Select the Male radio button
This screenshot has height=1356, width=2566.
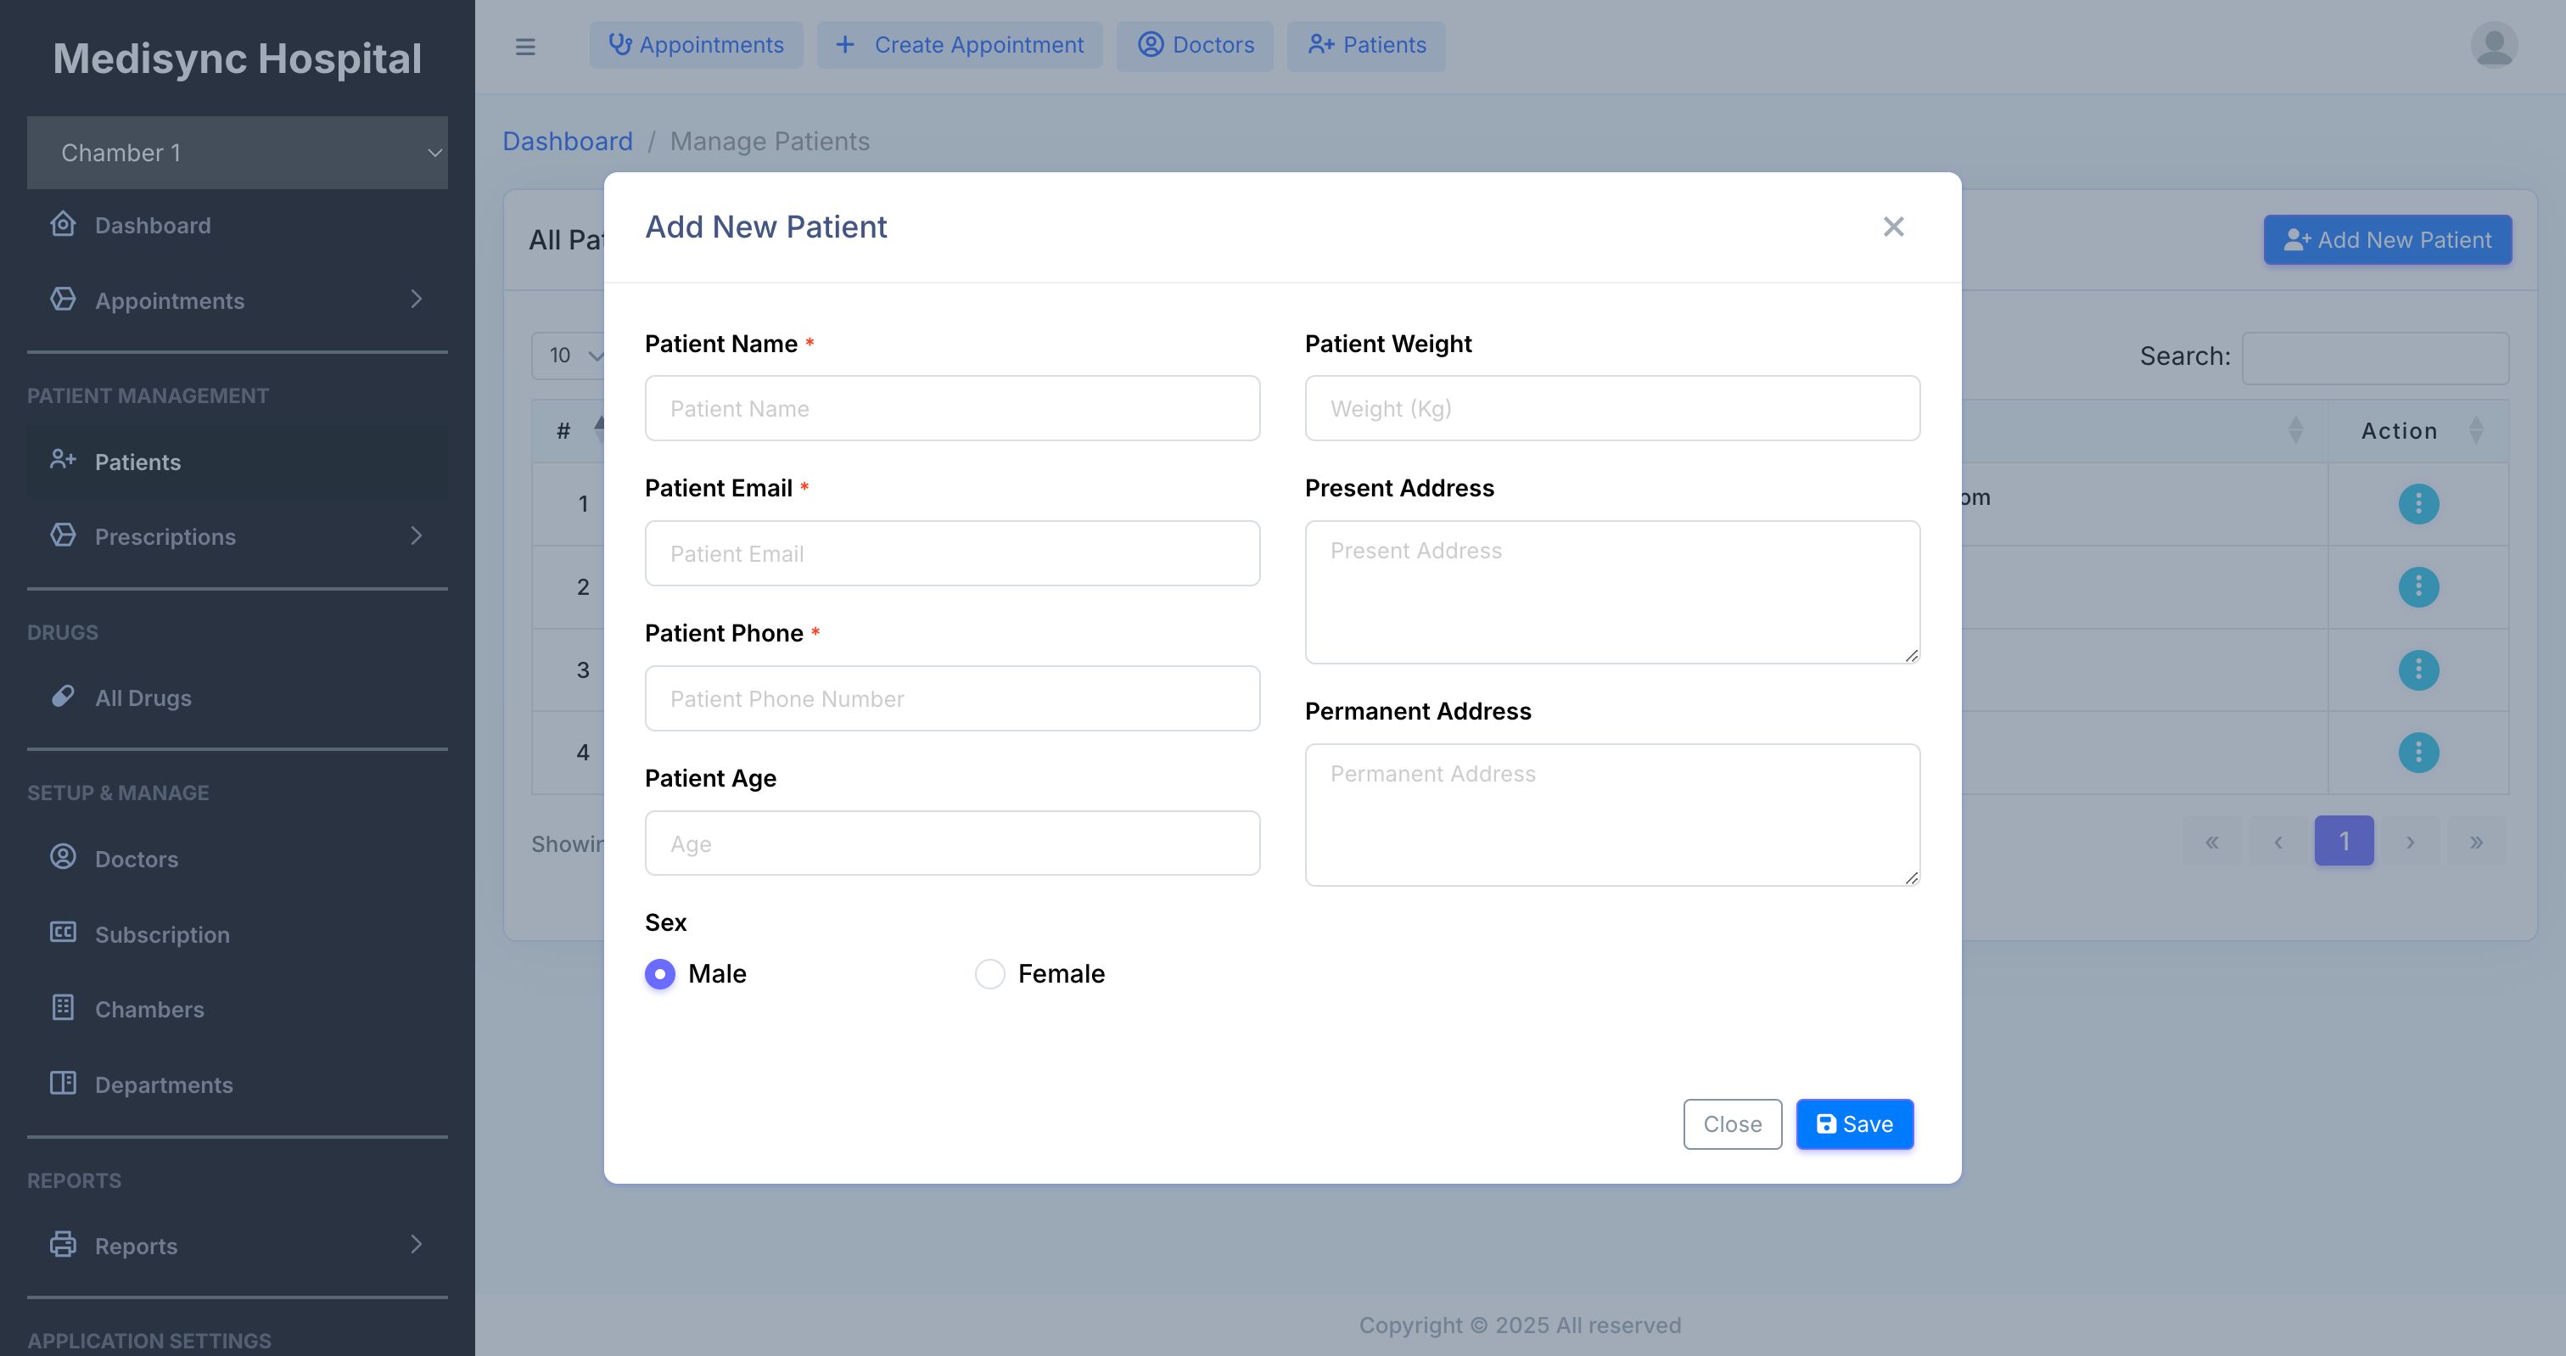point(659,973)
